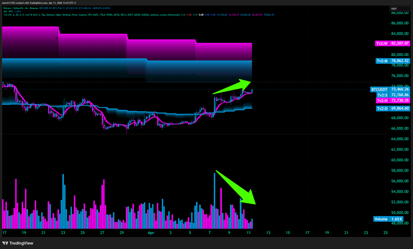Click the Tv2:M 78,862.52 price label
The width and height of the screenshot is (413, 249).
pos(393,61)
